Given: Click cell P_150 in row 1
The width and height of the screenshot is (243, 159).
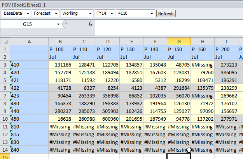Looking at the screenshot, I should [179, 49].
